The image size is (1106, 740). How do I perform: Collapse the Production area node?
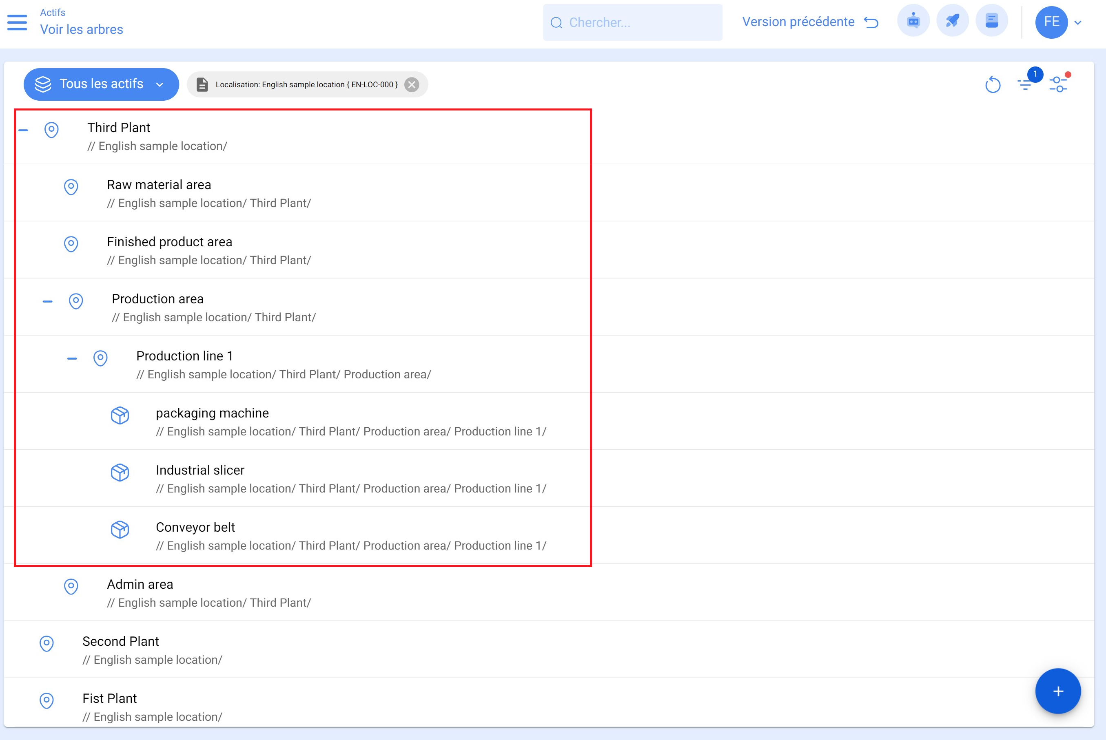pyautogui.click(x=48, y=301)
